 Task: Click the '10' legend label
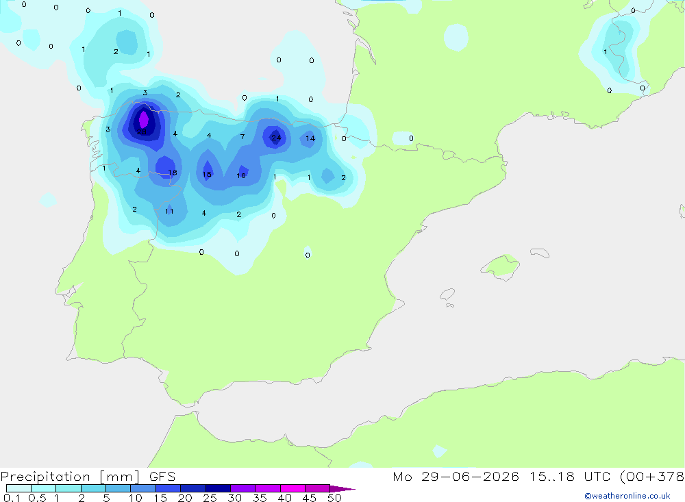136,498
